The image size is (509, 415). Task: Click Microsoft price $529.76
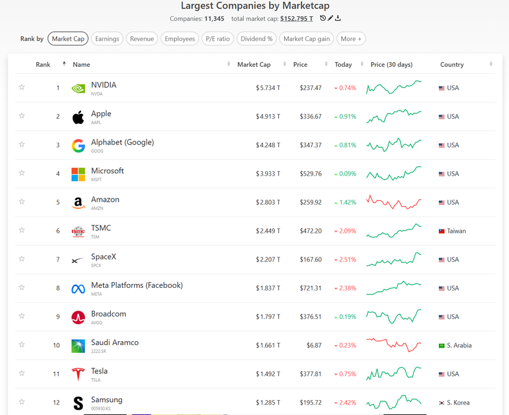311,174
